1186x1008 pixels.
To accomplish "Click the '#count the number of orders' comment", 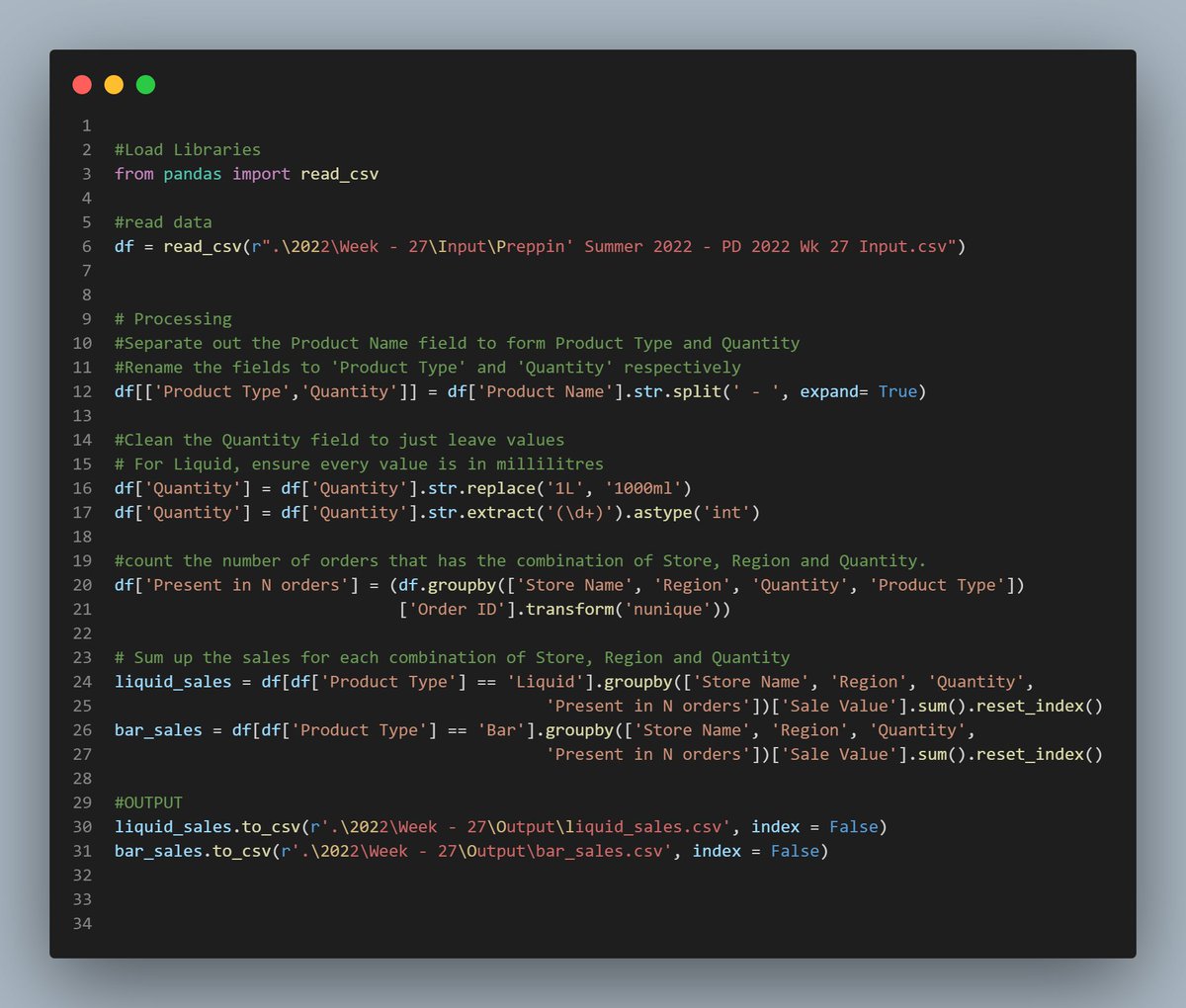I will click(521, 561).
